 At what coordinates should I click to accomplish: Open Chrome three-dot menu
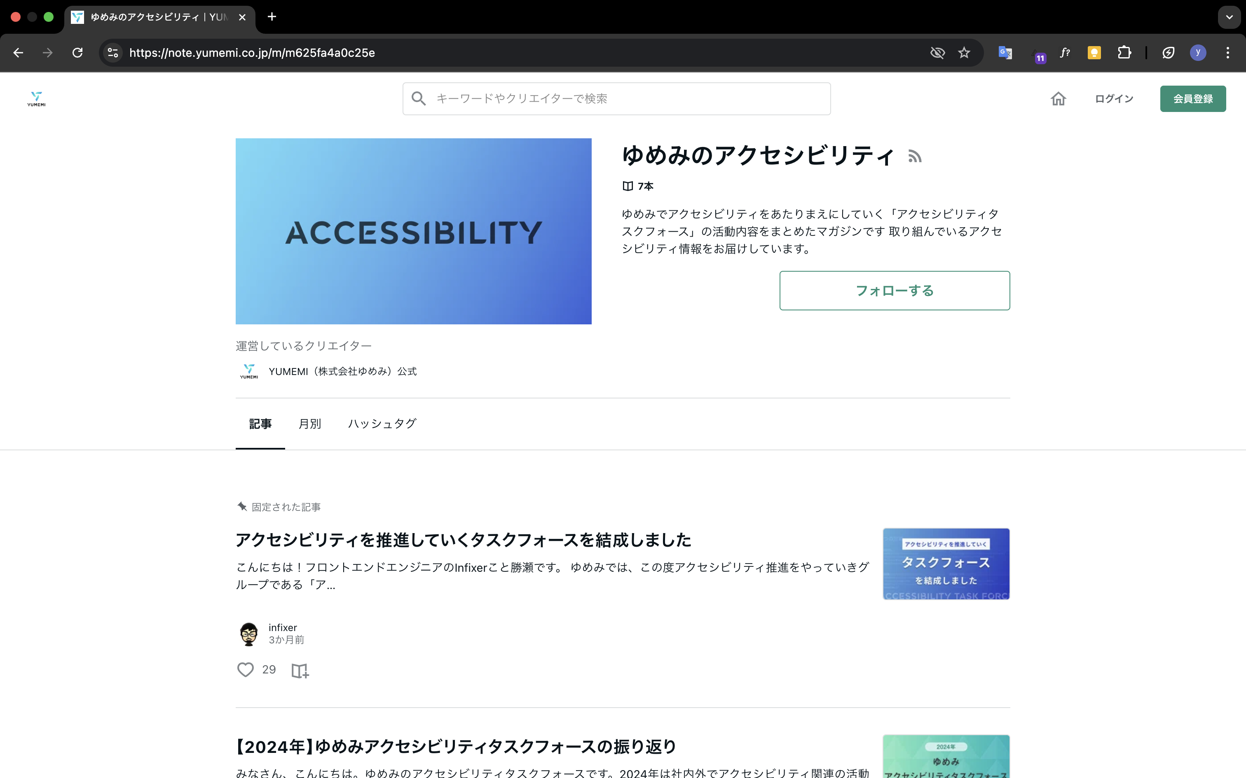(x=1227, y=53)
